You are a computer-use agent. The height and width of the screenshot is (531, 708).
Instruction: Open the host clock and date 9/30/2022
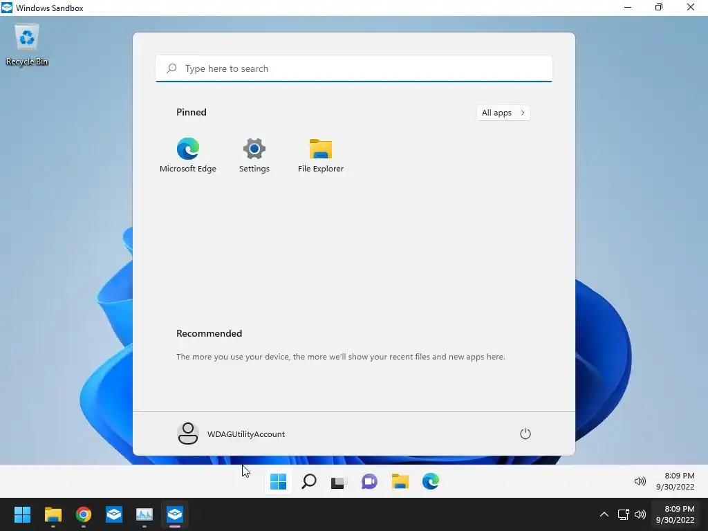pos(675,514)
